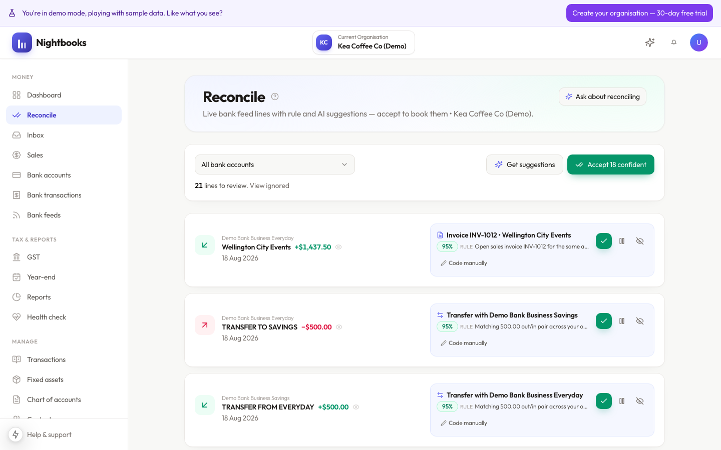Click Get suggestions

pos(525,164)
